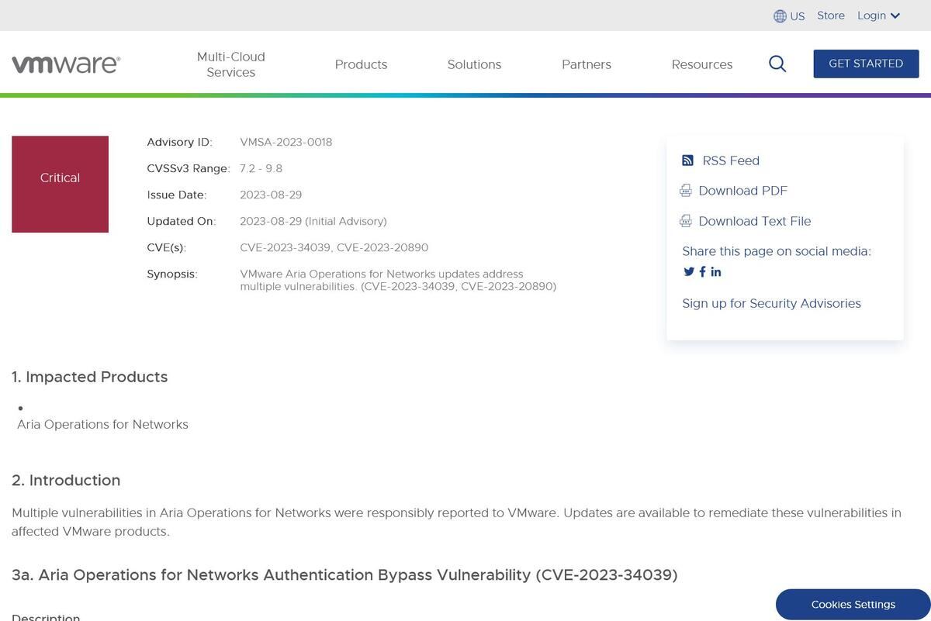Open the Resources menu
Image resolution: width=931 pixels, height=621 pixels.
[702, 64]
